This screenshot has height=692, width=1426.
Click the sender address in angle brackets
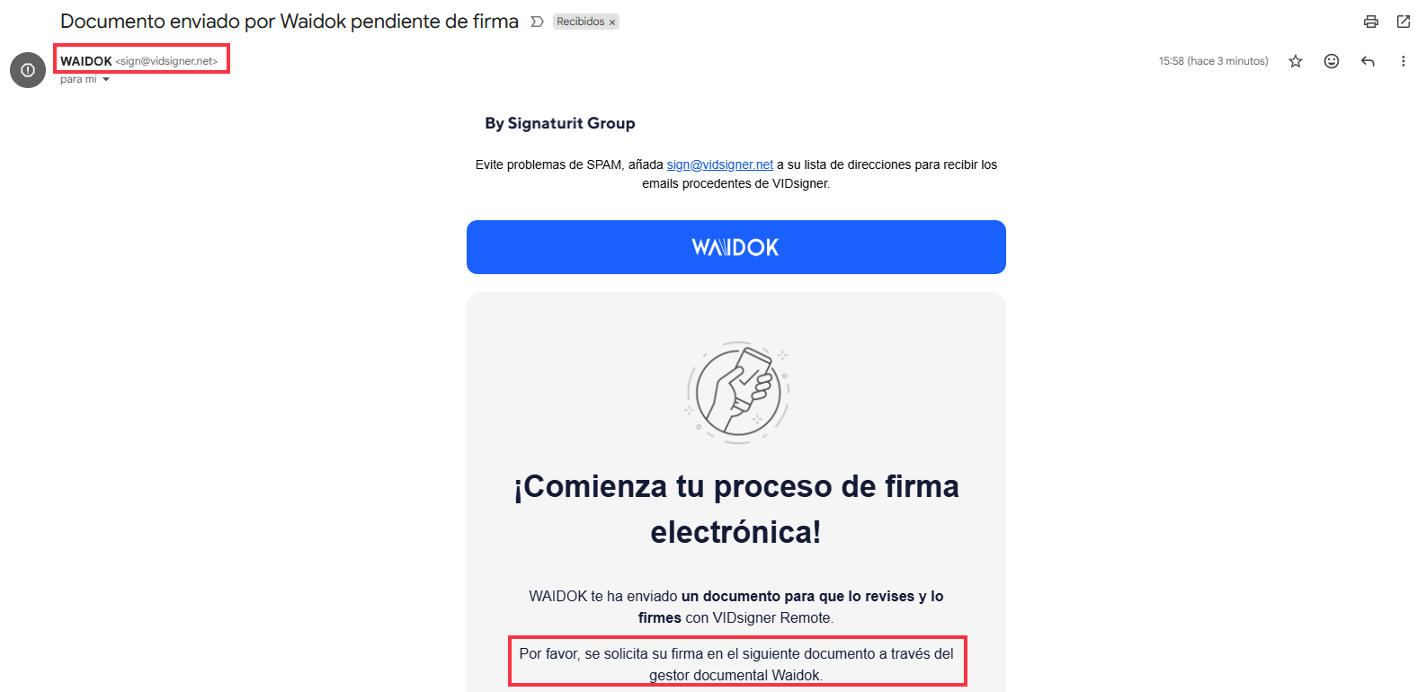pos(166,61)
